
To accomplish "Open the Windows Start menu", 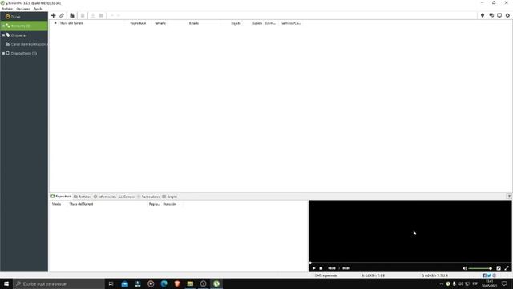I will click(x=6, y=283).
